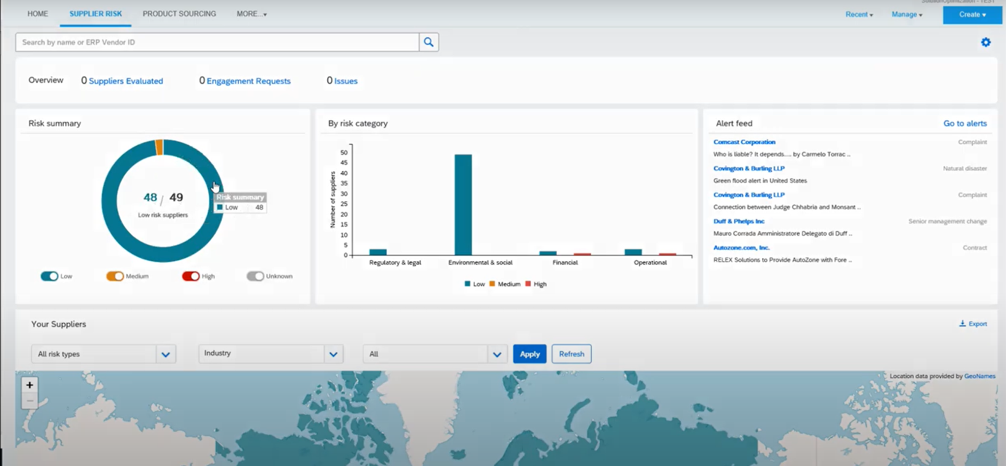Toggle the Medium risk switch
The height and width of the screenshot is (466, 1006).
pos(115,276)
